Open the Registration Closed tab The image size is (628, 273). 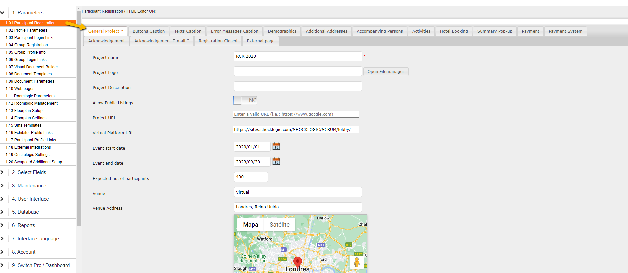tap(218, 41)
